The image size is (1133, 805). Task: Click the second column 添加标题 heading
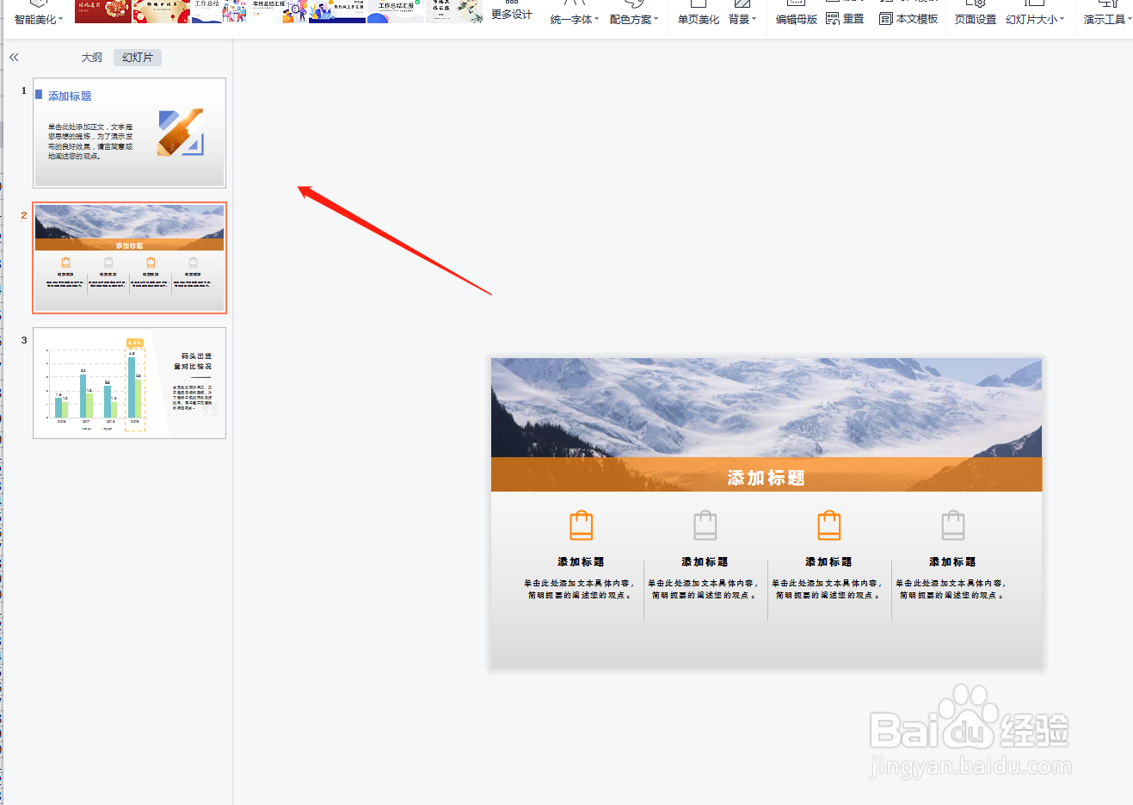705,561
